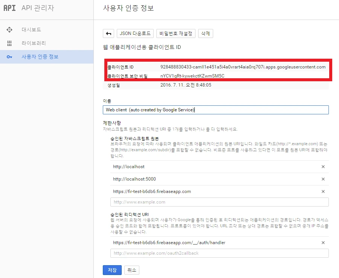Click the 취소 cancel button
Image resolution: width=339 pixels, height=278 pixels.
click(131, 270)
